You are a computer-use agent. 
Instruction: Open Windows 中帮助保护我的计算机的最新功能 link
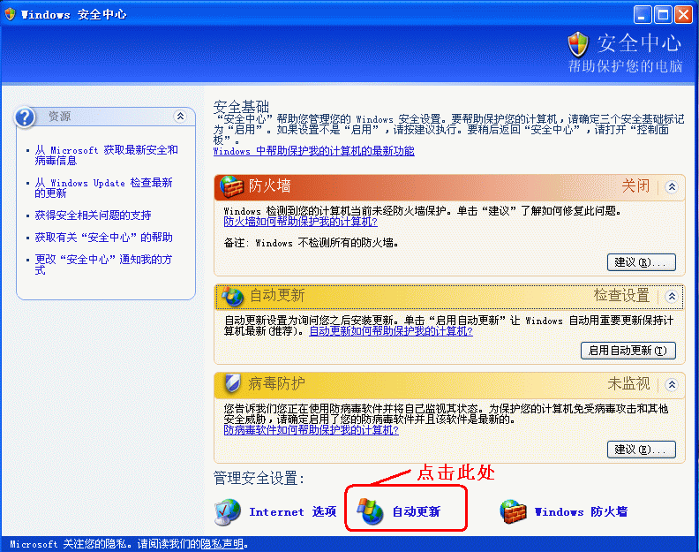[x=314, y=151]
